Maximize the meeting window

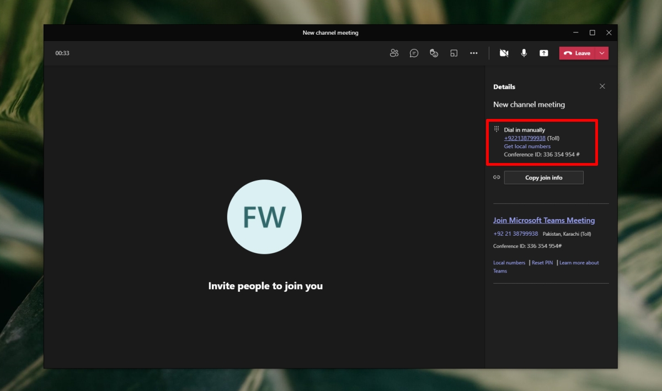[x=592, y=32]
